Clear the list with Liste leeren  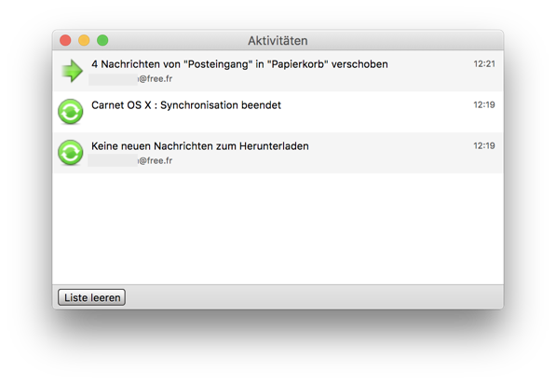point(91,297)
